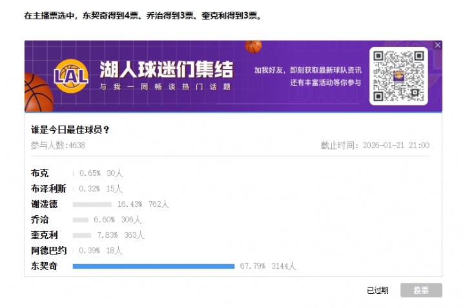Click the 湖人球迷们集结 banner title
The width and height of the screenshot is (465, 308).
(166, 70)
